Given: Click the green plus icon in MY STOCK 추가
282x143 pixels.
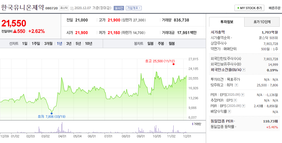Looking at the screenshot, I should coord(238,8).
